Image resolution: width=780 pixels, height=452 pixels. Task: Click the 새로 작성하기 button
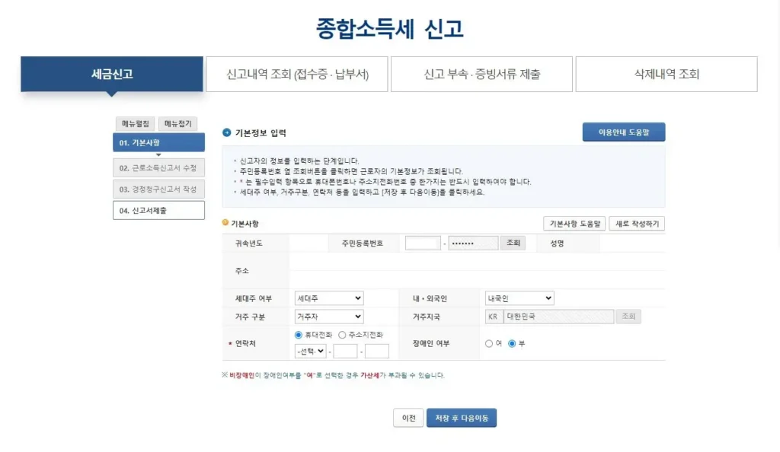(638, 224)
